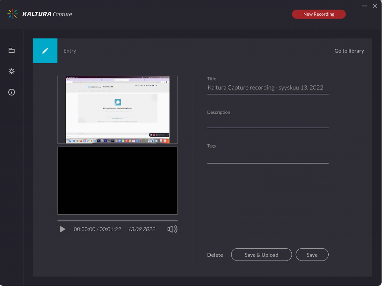Play the recording preview
382x287 pixels.
point(62,229)
